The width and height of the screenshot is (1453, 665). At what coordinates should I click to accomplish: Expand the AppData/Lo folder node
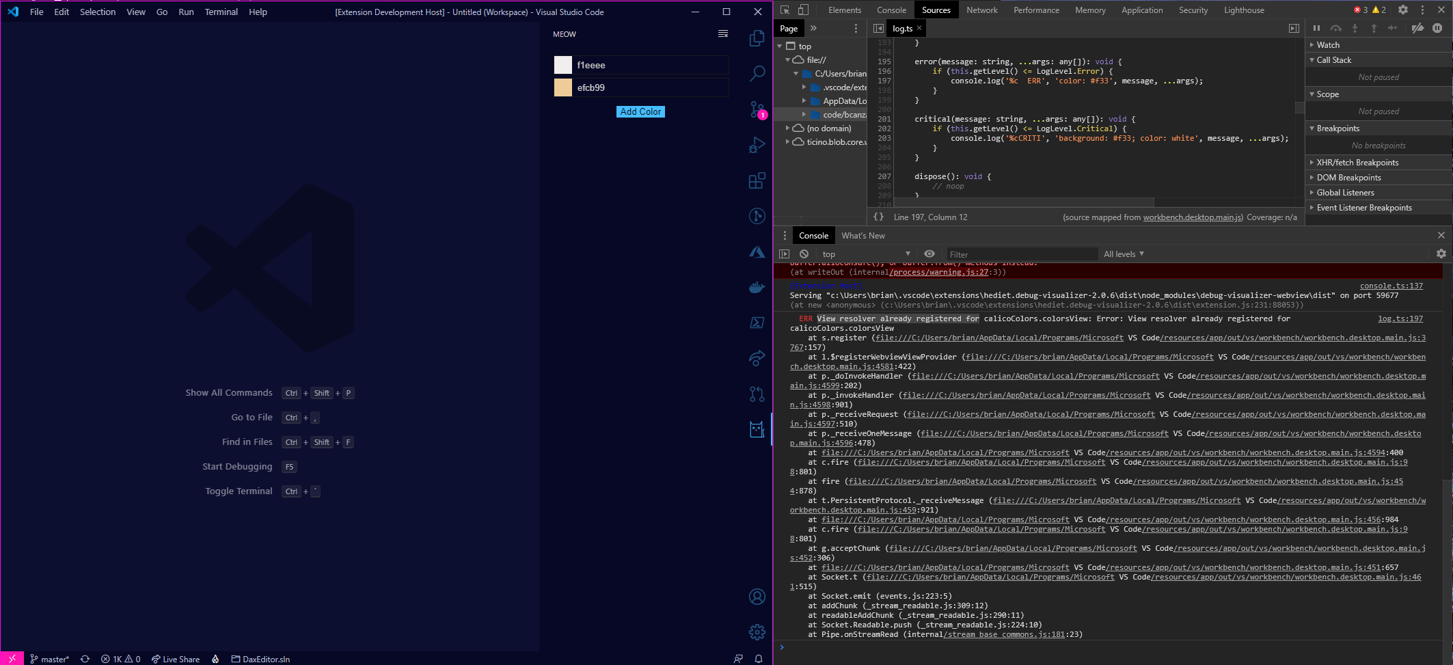(804, 100)
